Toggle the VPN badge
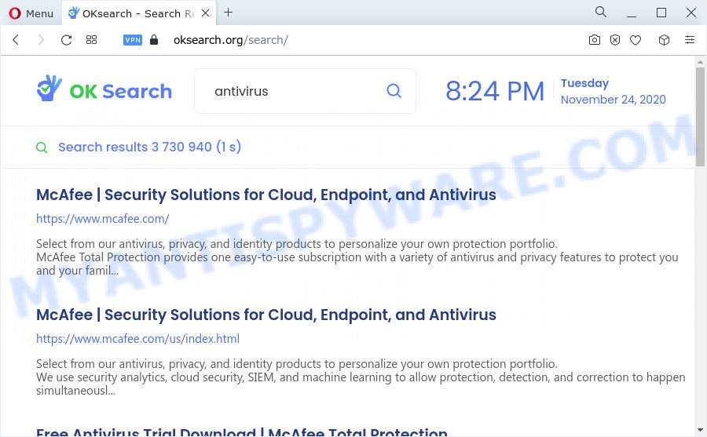 point(133,40)
